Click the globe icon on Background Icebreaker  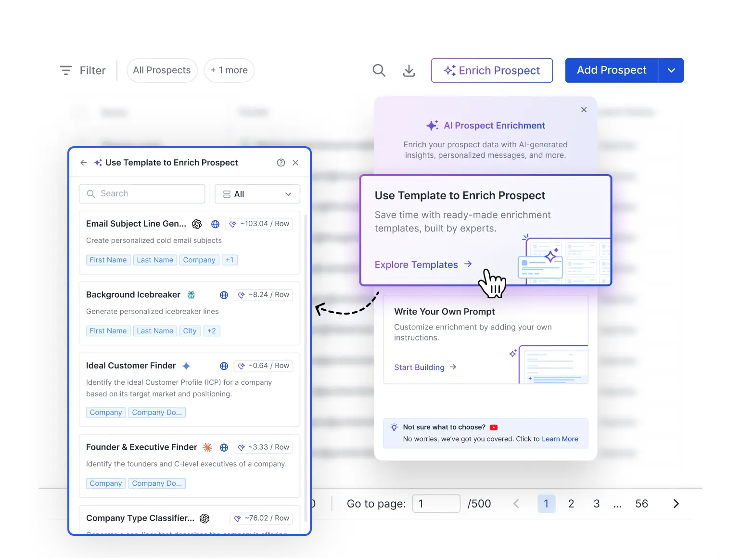(x=223, y=295)
